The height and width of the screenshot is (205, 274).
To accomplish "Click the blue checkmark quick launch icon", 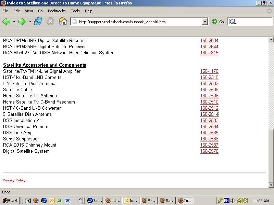I will point(44,201).
